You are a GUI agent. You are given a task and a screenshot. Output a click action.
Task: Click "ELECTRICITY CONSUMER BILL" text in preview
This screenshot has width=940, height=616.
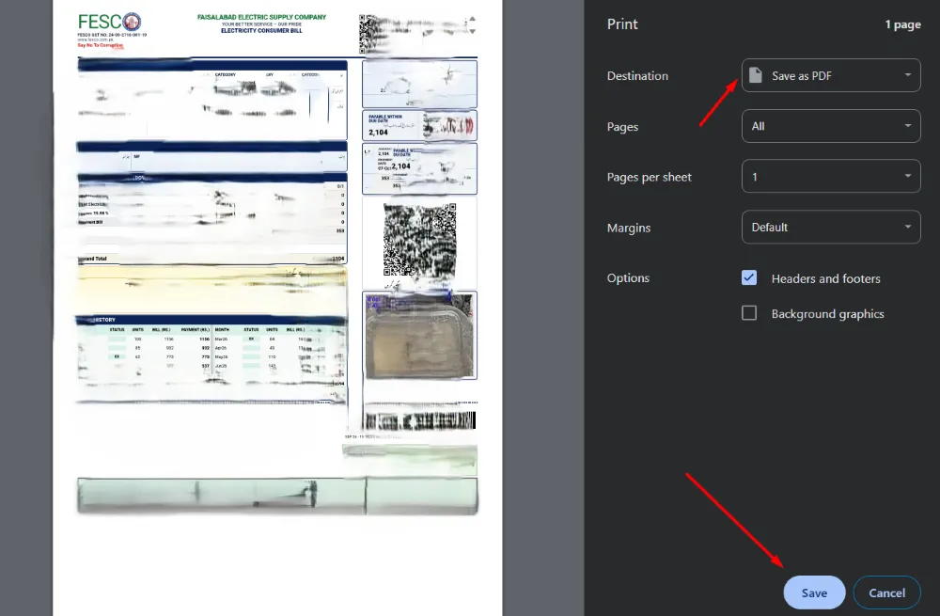[x=261, y=31]
